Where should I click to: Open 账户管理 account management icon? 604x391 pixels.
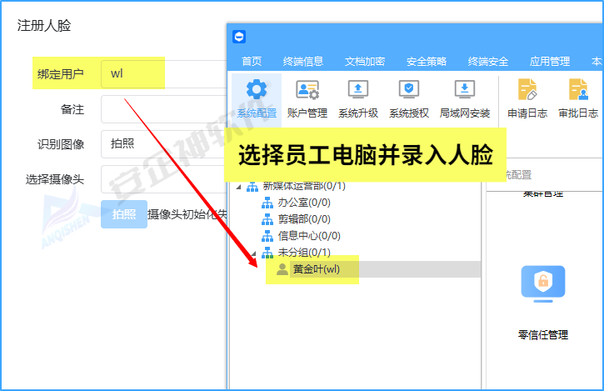pos(307,89)
